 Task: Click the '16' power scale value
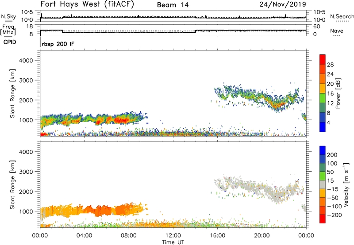click(330, 94)
